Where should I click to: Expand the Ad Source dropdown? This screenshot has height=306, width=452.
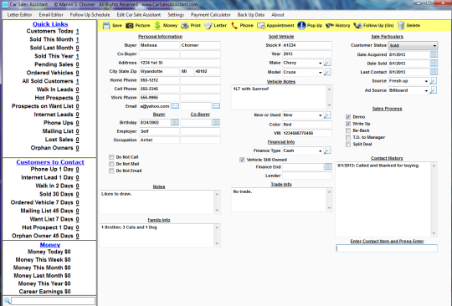tap(426, 90)
